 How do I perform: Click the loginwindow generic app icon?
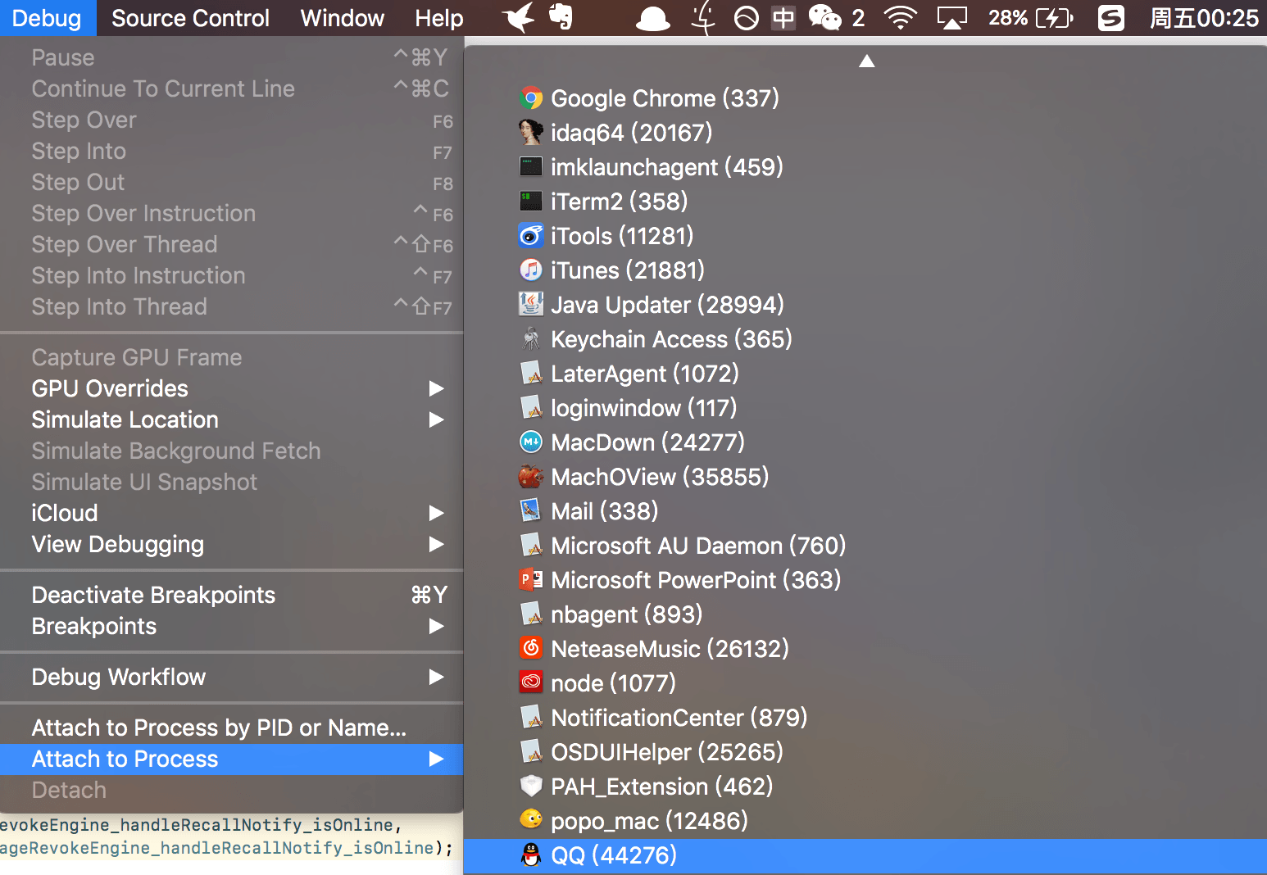531,408
